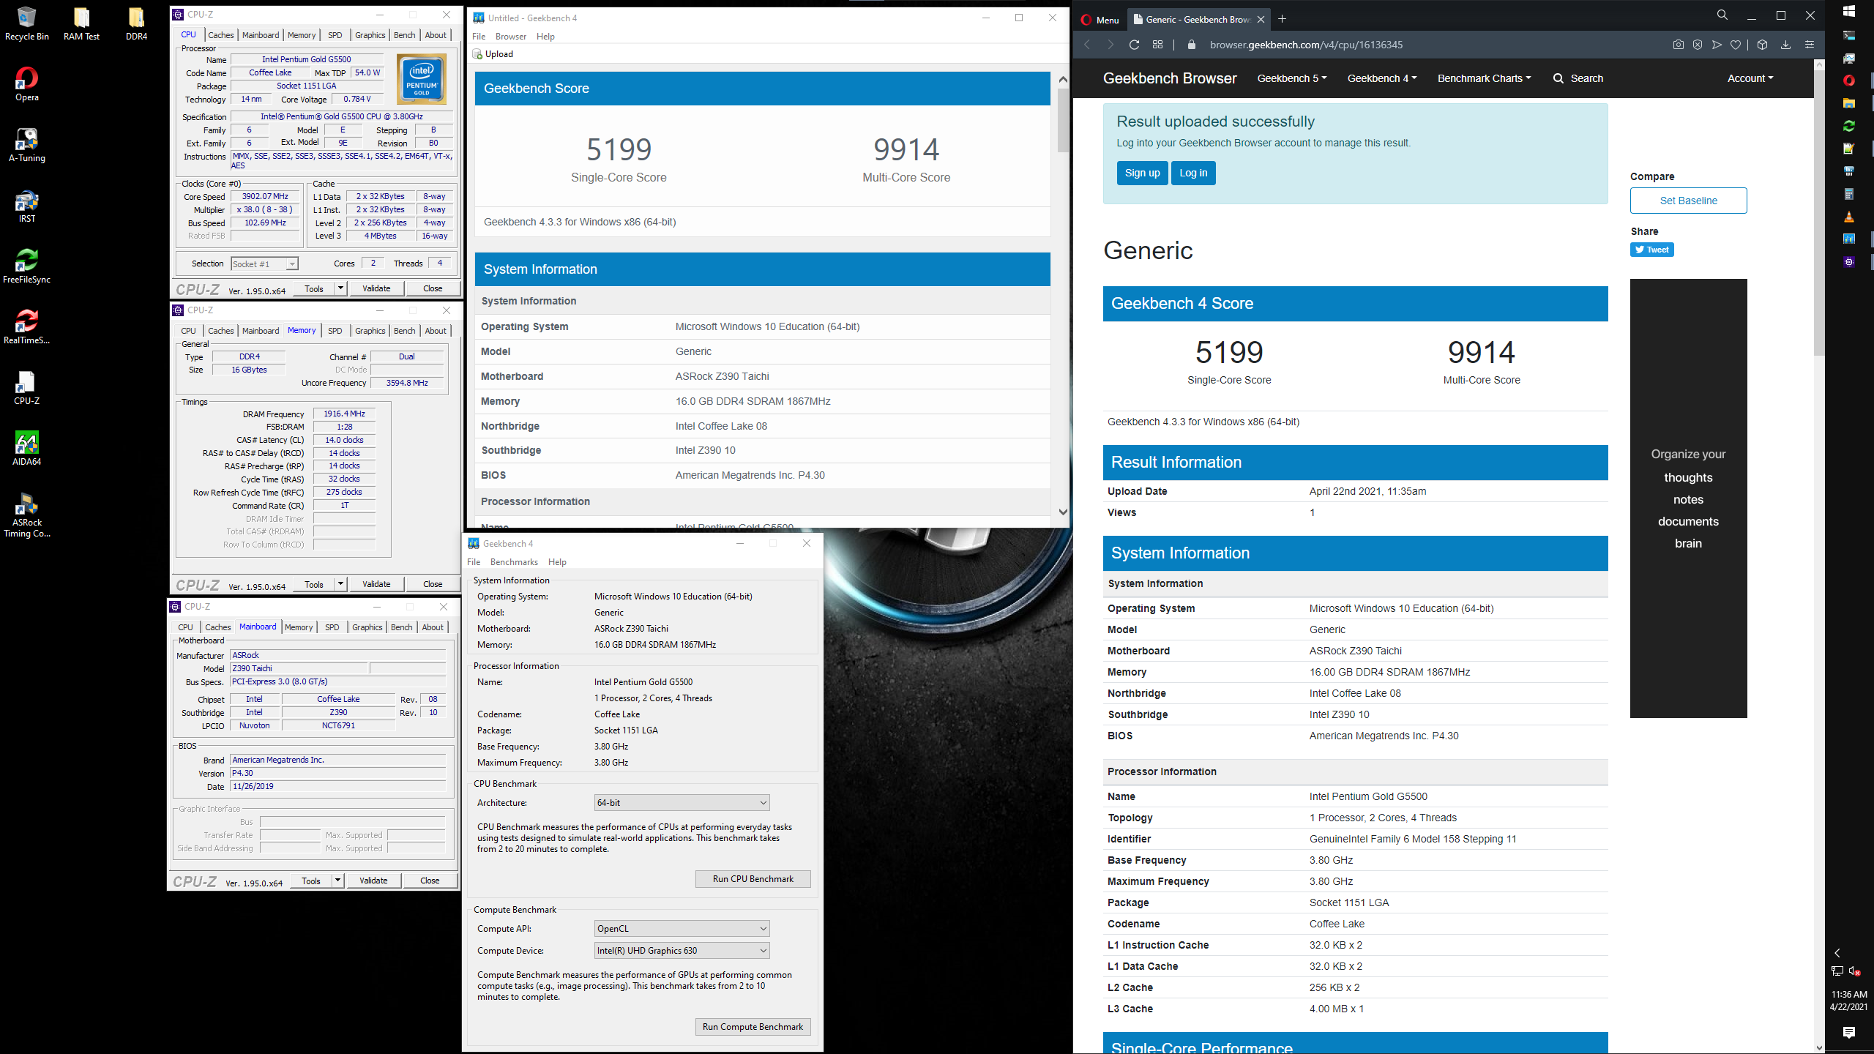Take a snapshot with Opera's camera icon
The image size is (1874, 1054).
tap(1679, 45)
